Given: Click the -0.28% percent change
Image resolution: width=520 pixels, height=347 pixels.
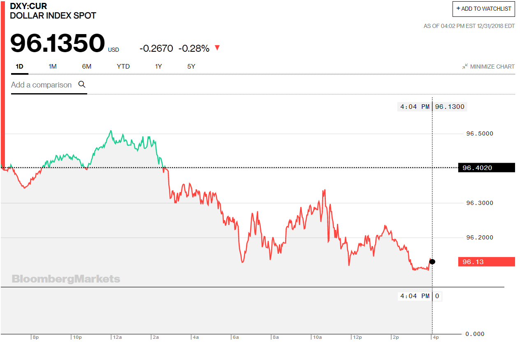Looking at the screenshot, I should coord(194,48).
